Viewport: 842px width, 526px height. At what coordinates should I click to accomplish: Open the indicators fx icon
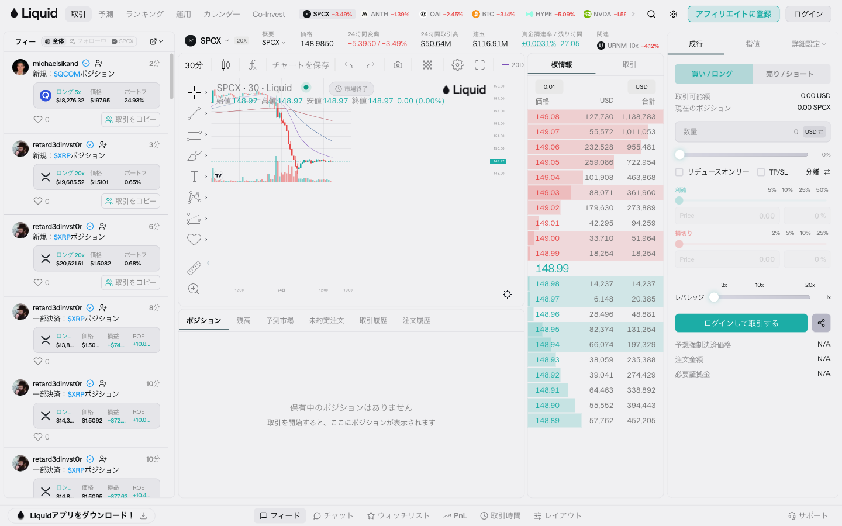[253, 65]
